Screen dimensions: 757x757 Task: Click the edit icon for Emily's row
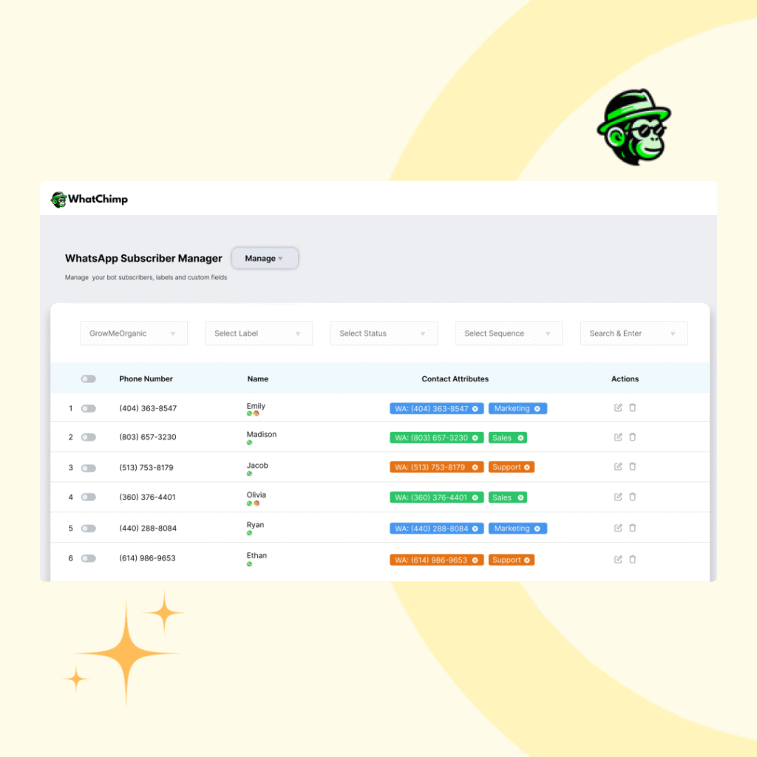[618, 407]
